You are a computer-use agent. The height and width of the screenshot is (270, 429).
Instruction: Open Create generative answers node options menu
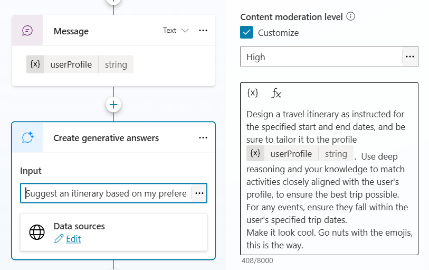pyautogui.click(x=203, y=138)
